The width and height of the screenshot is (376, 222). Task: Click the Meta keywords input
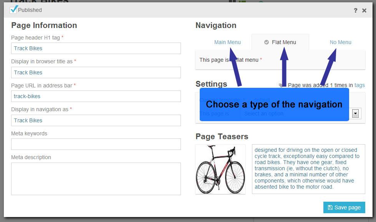(x=96, y=144)
